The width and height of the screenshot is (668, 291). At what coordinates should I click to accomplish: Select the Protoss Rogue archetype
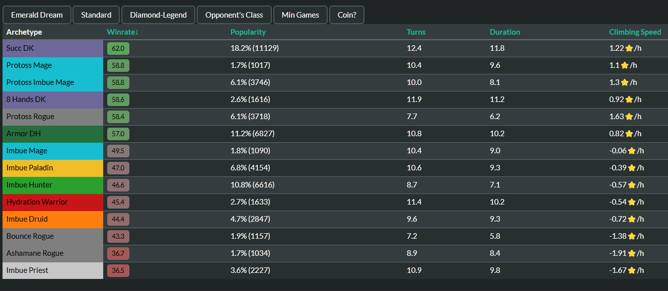(x=53, y=117)
